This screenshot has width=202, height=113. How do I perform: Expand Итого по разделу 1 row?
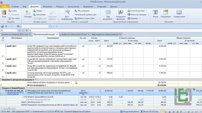point(1,85)
